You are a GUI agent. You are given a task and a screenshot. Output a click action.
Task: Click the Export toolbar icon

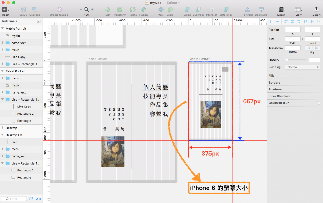point(316,9)
